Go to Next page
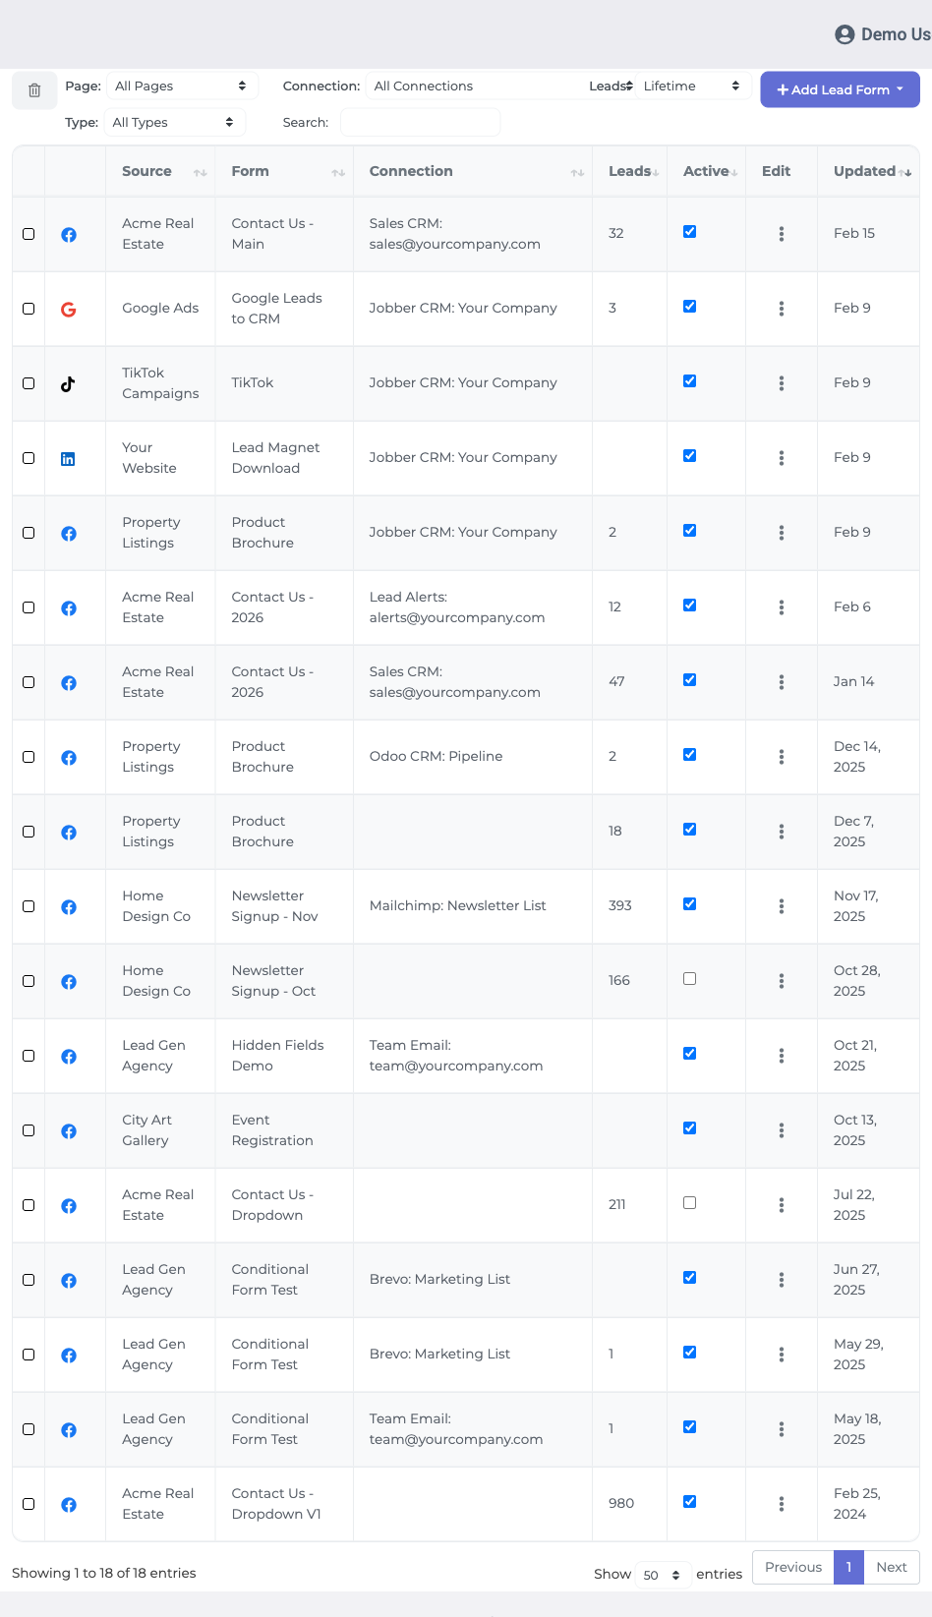The image size is (932, 1617). click(892, 1567)
